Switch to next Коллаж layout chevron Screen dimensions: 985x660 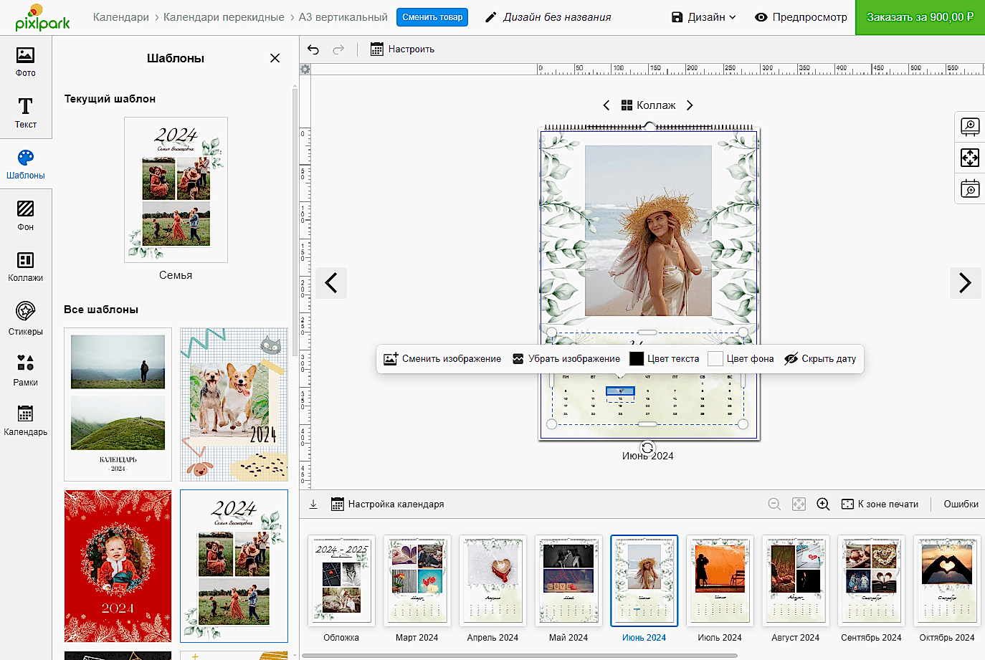(x=690, y=105)
